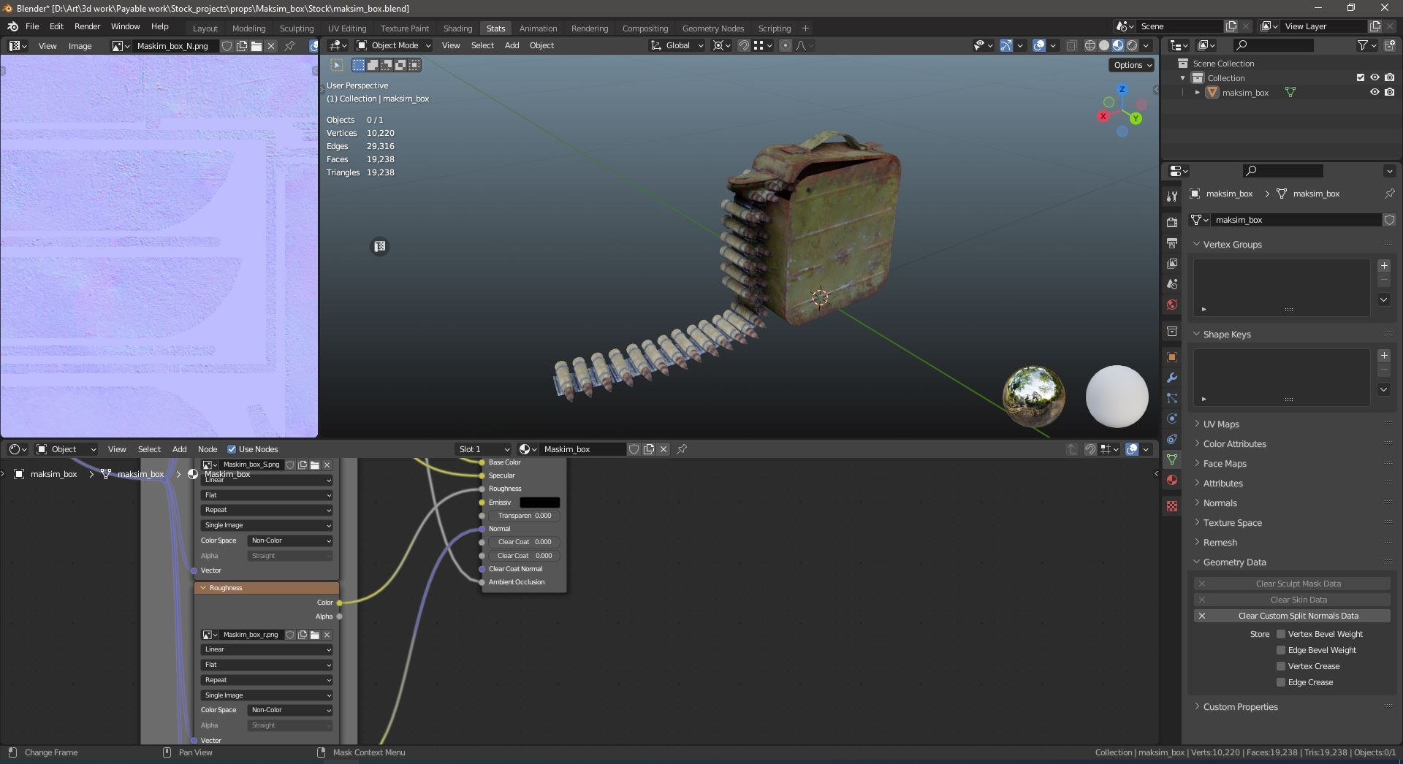Open viewport Options dropdown
This screenshot has width=1403, height=764.
1132,65
